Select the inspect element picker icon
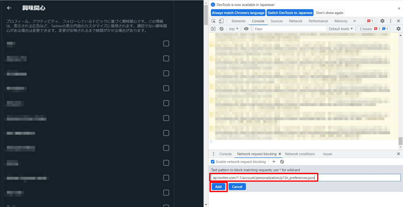403x207 pixels. (x=214, y=21)
